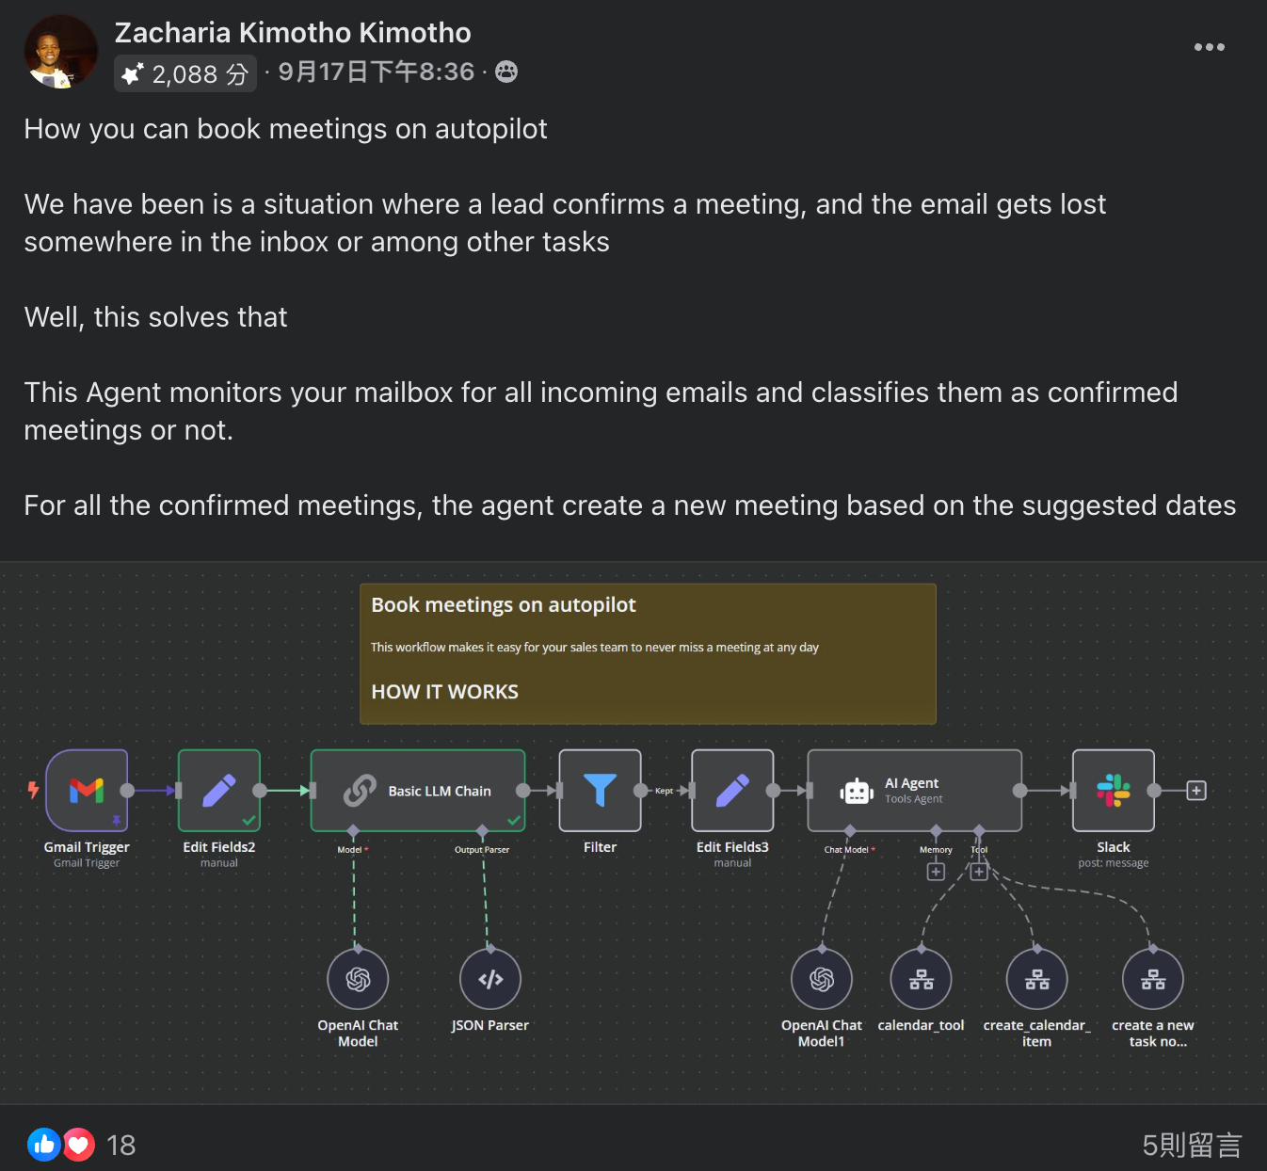Expand the AI Agent Memory connector
The height and width of the screenshot is (1171, 1267).
click(936, 872)
